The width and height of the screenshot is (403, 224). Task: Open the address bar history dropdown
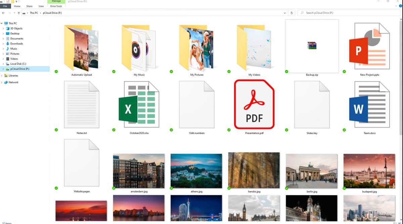point(285,13)
